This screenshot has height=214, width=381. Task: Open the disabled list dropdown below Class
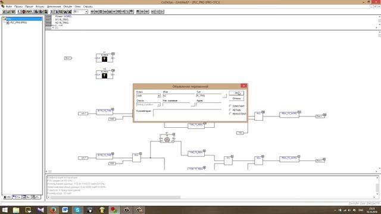[x=159, y=105]
